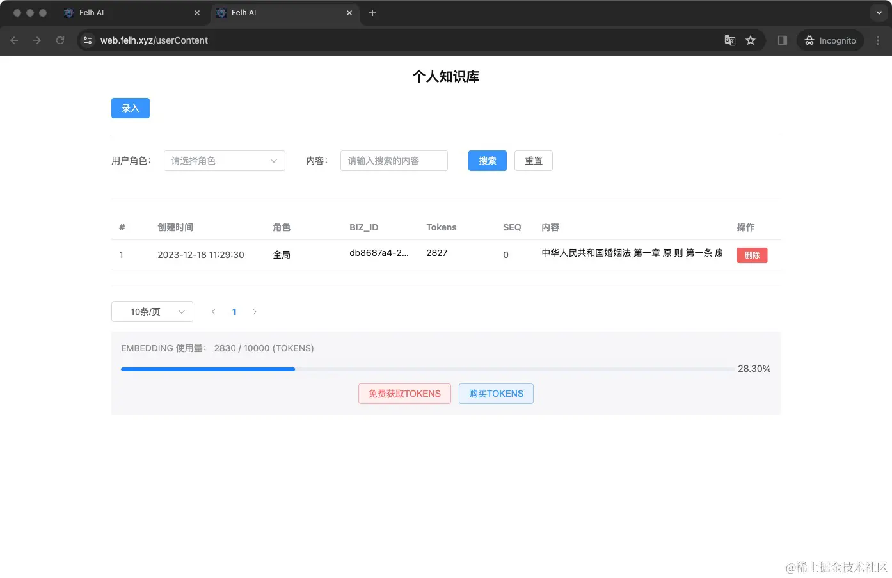The height and width of the screenshot is (578, 892).
Task: Click the translate page icon in address bar
Action: point(729,40)
